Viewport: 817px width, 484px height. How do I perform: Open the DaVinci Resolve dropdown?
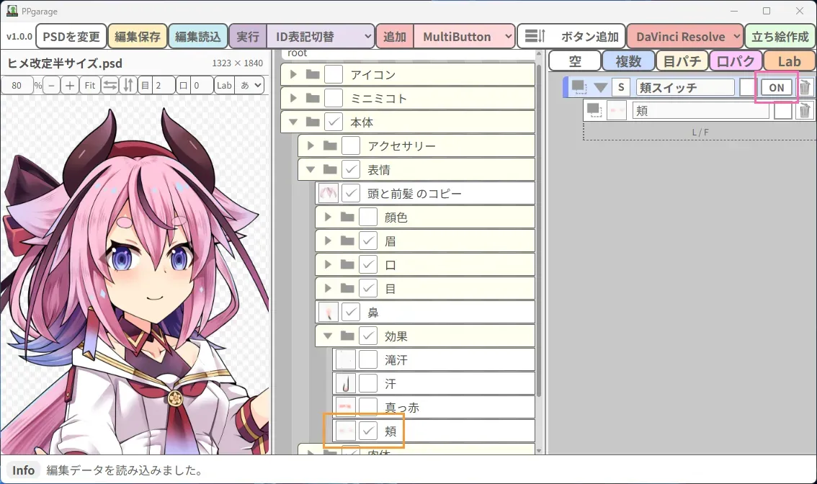click(685, 37)
